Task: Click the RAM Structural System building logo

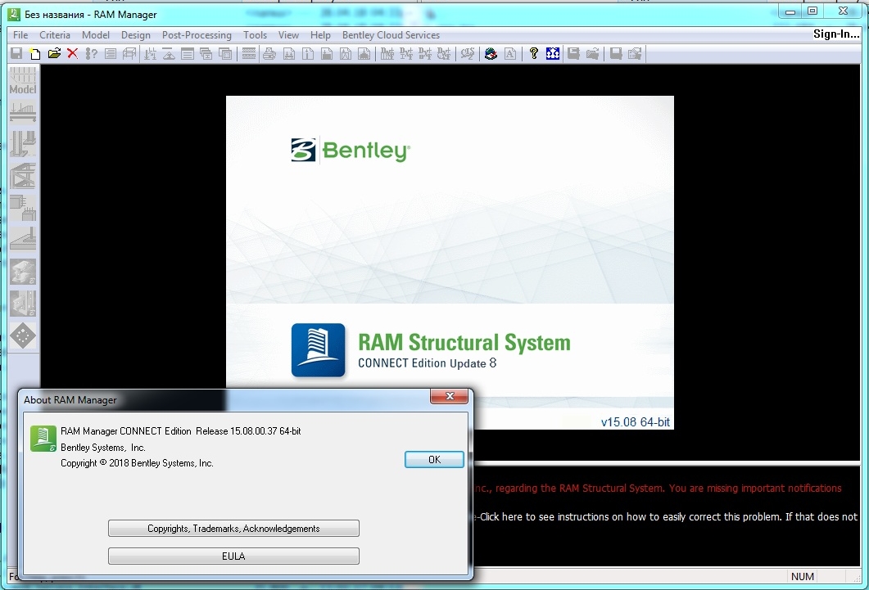Action: [x=318, y=350]
